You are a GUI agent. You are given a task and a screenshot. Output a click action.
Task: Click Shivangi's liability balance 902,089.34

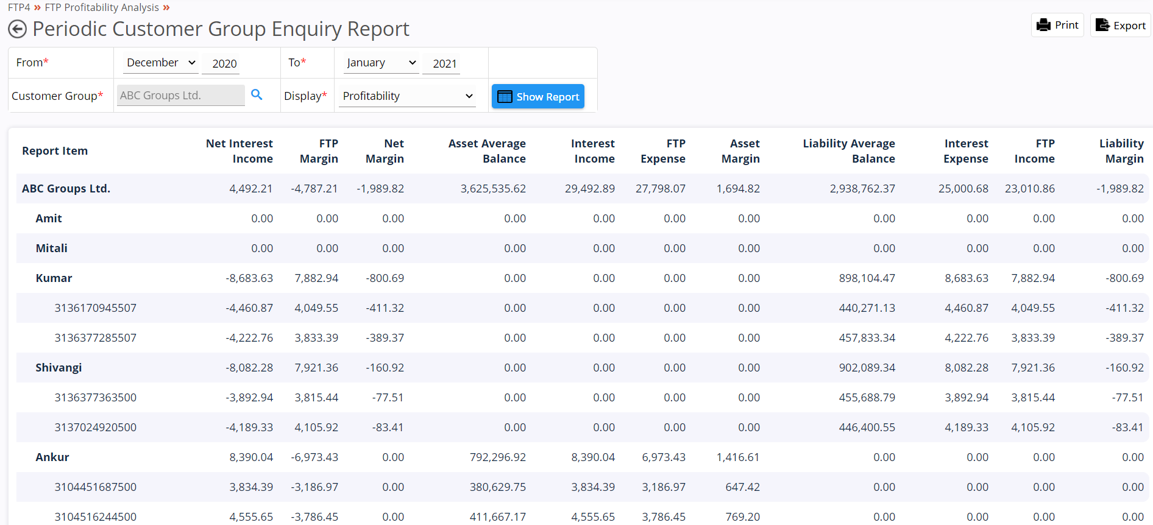[x=867, y=368]
